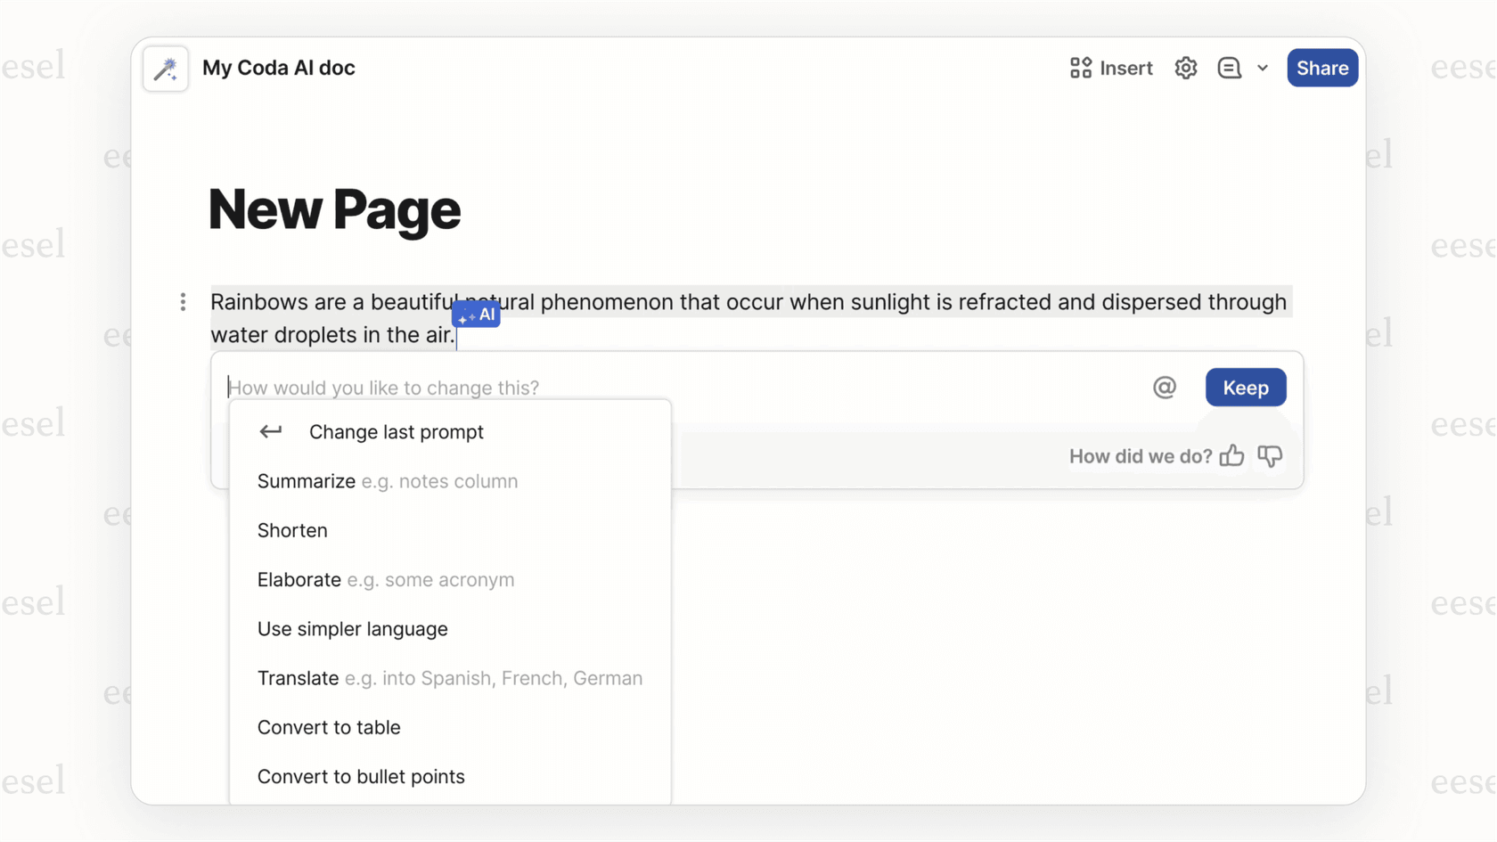
Task: Pick Convert to bullet points
Action: pos(361,776)
